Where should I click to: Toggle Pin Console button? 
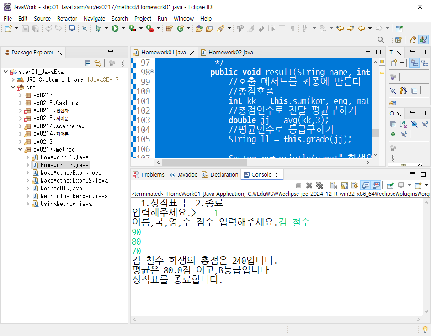(390, 185)
